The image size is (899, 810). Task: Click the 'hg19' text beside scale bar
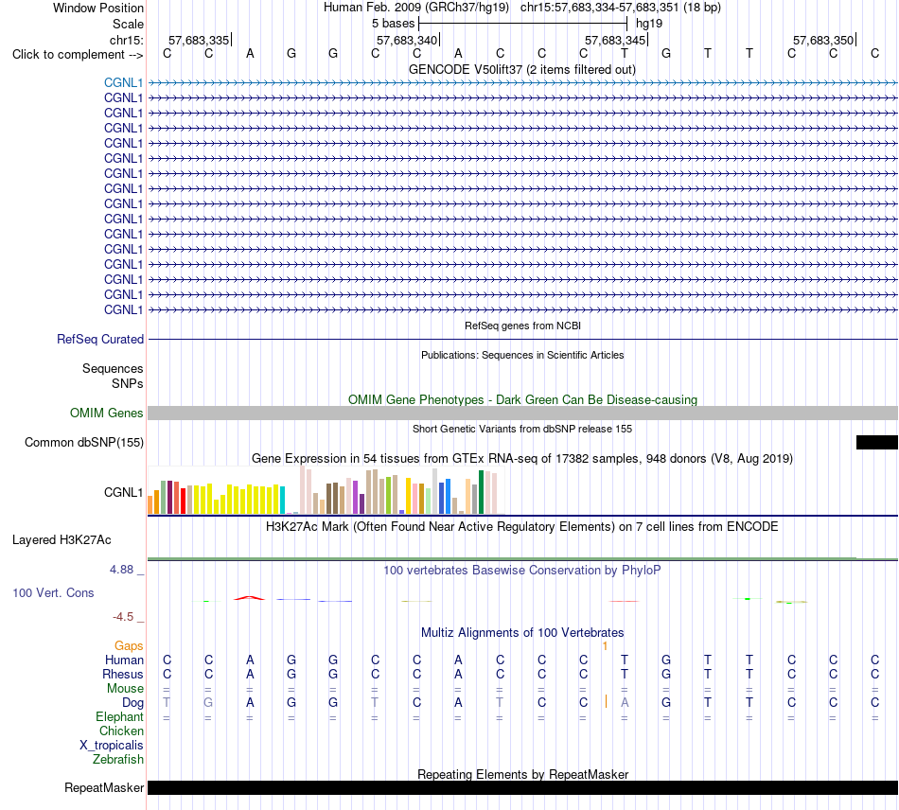649,24
